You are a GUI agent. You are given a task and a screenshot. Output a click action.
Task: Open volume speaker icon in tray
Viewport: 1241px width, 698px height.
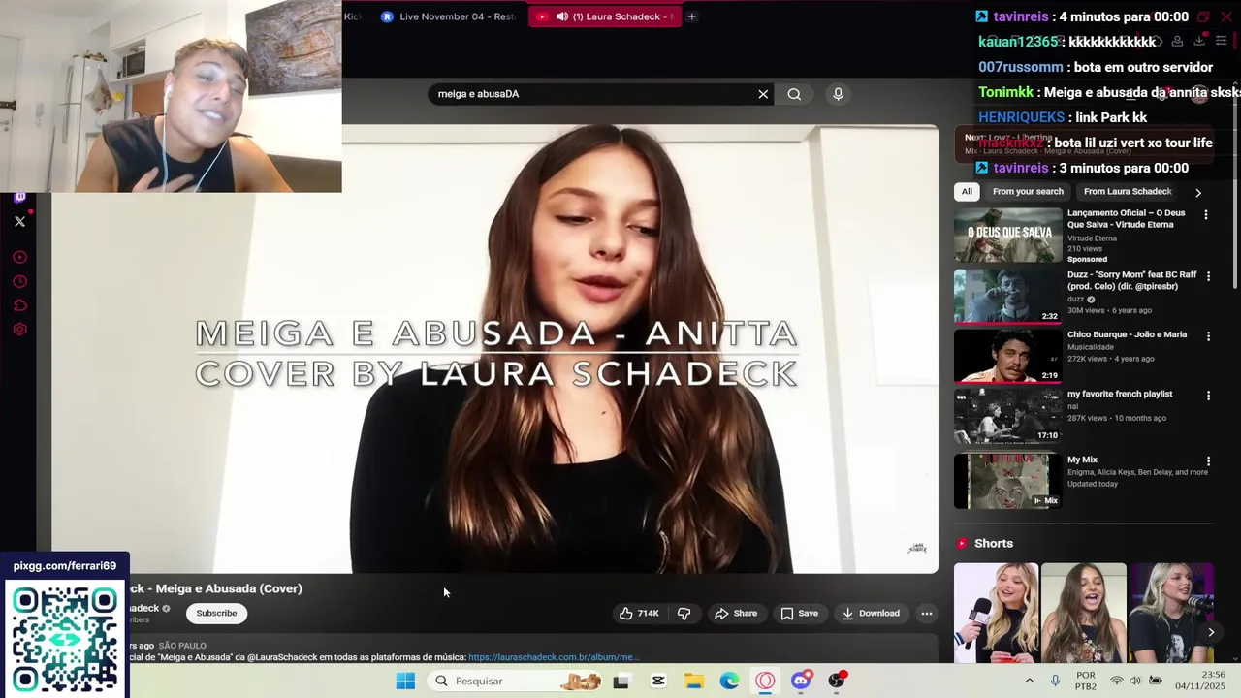click(1135, 681)
